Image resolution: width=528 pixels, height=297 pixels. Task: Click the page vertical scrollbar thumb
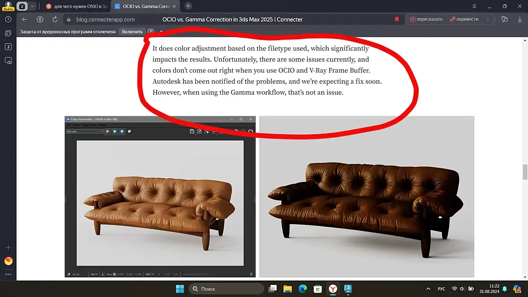(x=524, y=172)
